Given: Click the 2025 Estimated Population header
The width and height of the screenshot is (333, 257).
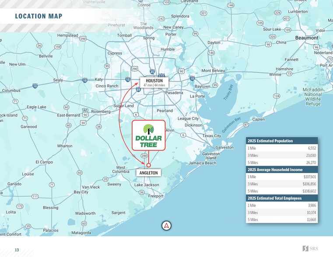Looking at the screenshot, I should click(282, 141).
